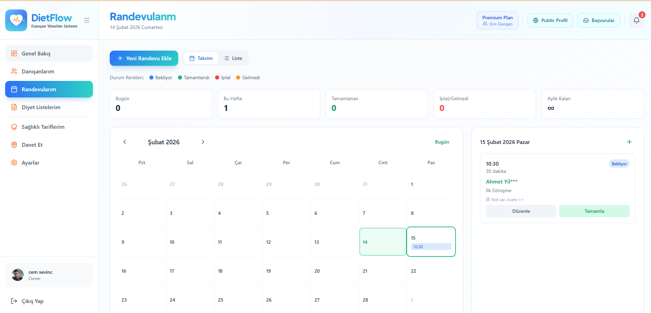Switch to Liste view
651x313 pixels.
[x=233, y=58]
